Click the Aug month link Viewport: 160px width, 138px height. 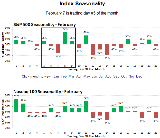tap(108, 76)
